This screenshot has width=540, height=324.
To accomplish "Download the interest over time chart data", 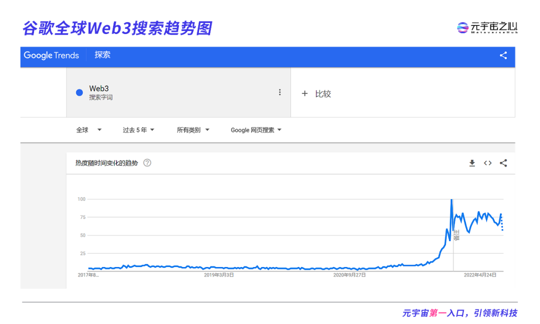I will (x=472, y=163).
